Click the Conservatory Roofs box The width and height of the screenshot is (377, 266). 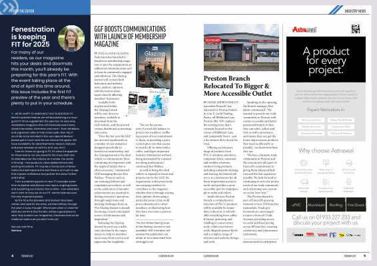point(341,126)
